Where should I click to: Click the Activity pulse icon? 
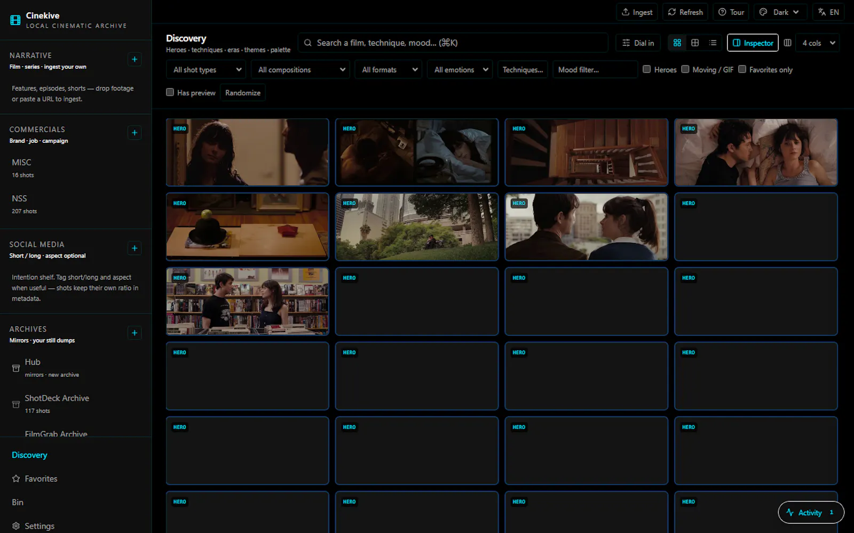pos(790,512)
